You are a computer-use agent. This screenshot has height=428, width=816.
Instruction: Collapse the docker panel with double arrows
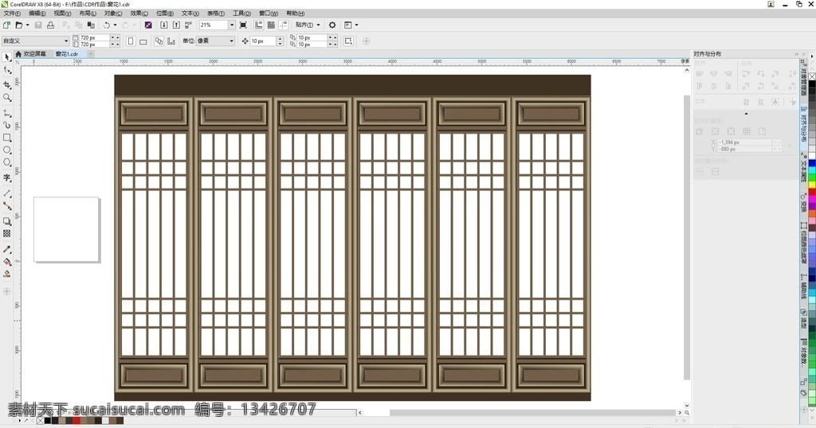[796, 54]
